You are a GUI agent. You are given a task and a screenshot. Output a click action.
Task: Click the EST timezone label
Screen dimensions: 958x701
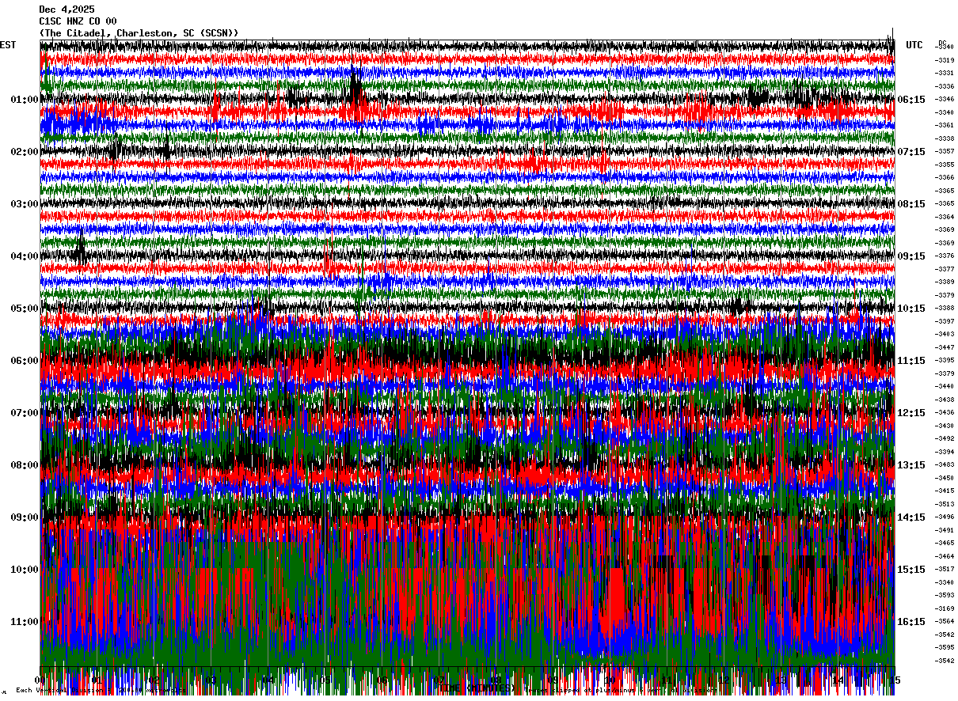[8, 45]
